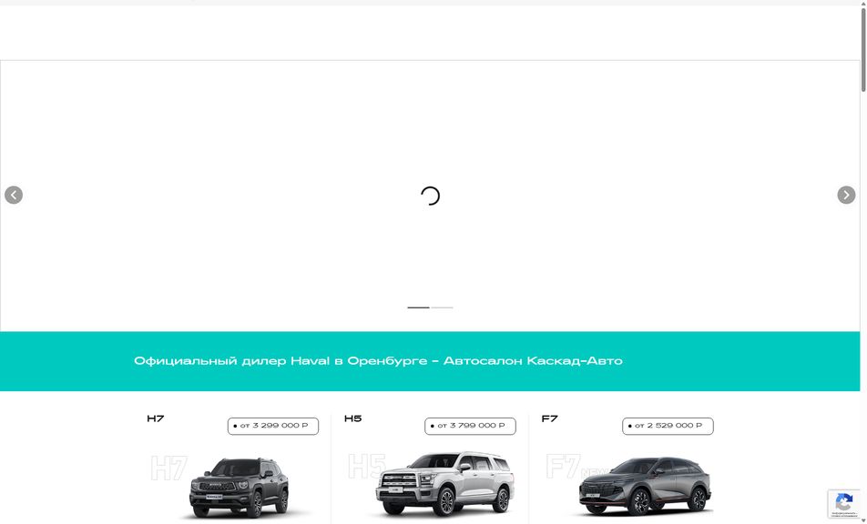Open the F7 model title
The width and height of the screenshot is (867, 524).
click(x=550, y=418)
